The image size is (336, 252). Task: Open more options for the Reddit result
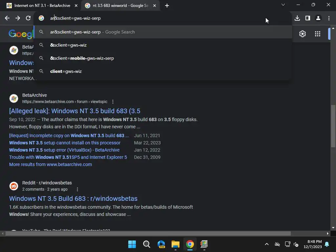[77, 189]
